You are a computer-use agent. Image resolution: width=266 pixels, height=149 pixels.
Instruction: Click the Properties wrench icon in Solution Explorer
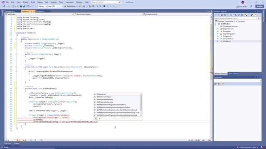tap(252, 15)
